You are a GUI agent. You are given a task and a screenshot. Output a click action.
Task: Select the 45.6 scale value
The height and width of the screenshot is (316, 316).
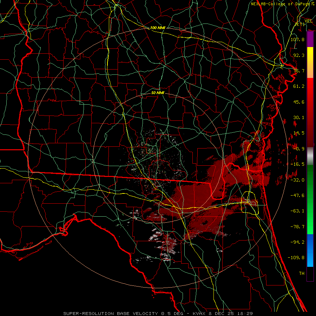coord(299,102)
